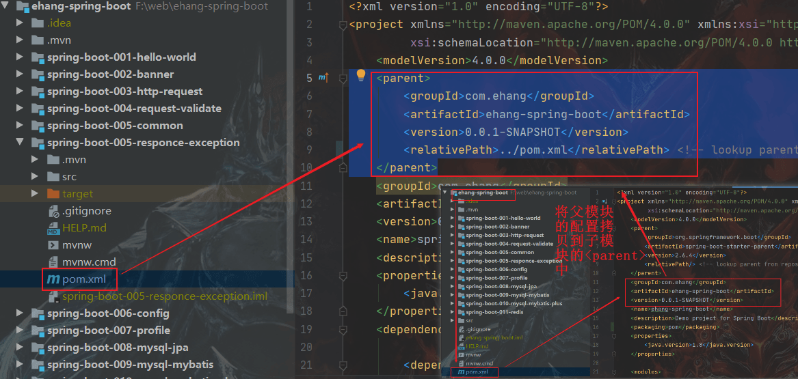Click the .idea folder icon
Screen dimensions: 798x379
click(38, 23)
